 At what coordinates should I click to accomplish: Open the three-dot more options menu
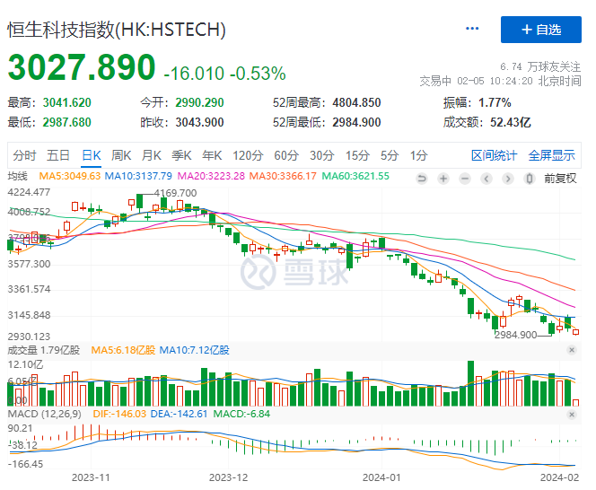pos(472,29)
